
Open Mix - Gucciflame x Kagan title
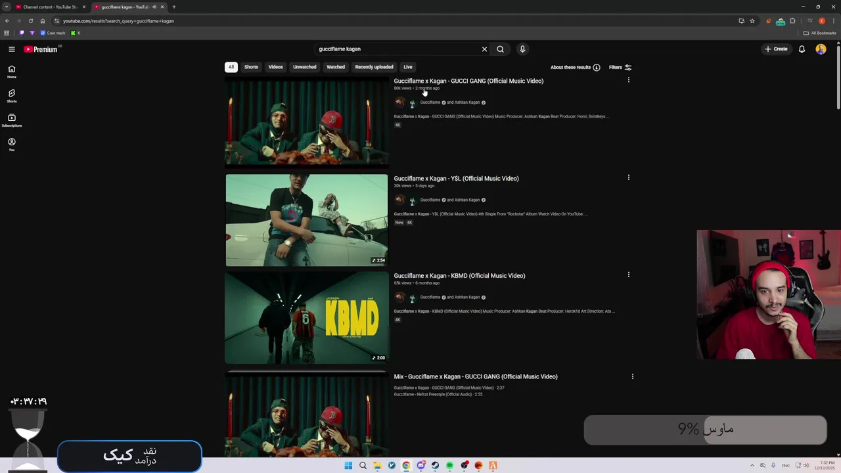(476, 376)
